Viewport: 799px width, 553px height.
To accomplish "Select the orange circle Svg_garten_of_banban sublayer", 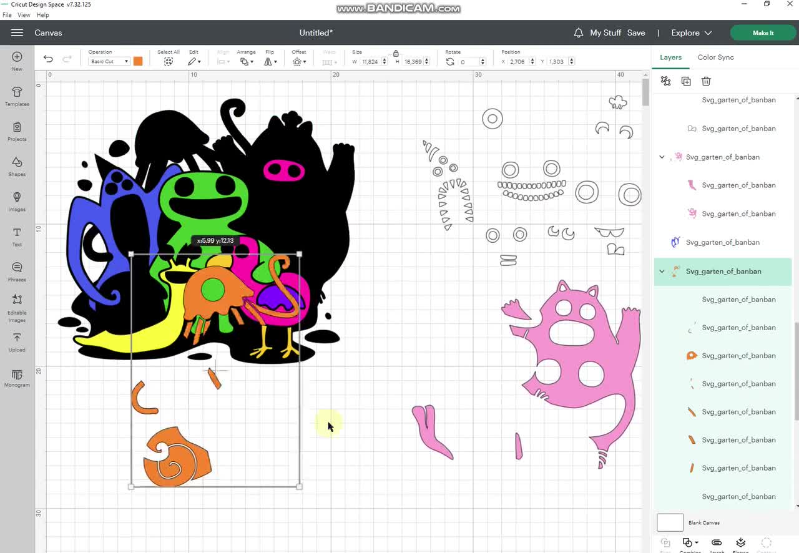I will 723,356.
